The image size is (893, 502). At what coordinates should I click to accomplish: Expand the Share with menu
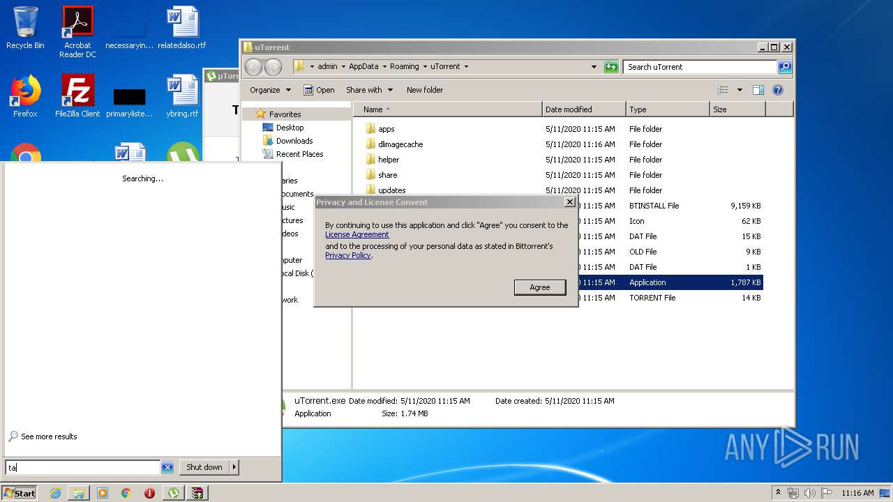pyautogui.click(x=369, y=90)
